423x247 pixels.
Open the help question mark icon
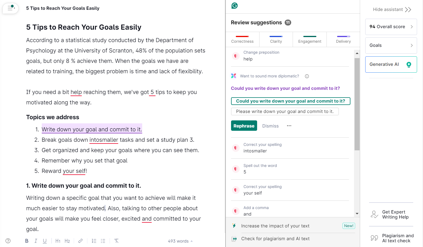pos(8,241)
